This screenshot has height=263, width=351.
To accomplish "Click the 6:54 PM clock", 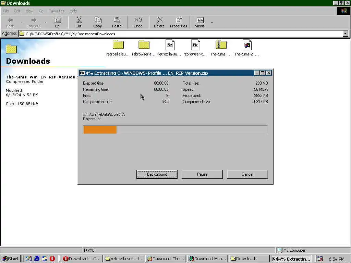I will pyautogui.click(x=337, y=259).
